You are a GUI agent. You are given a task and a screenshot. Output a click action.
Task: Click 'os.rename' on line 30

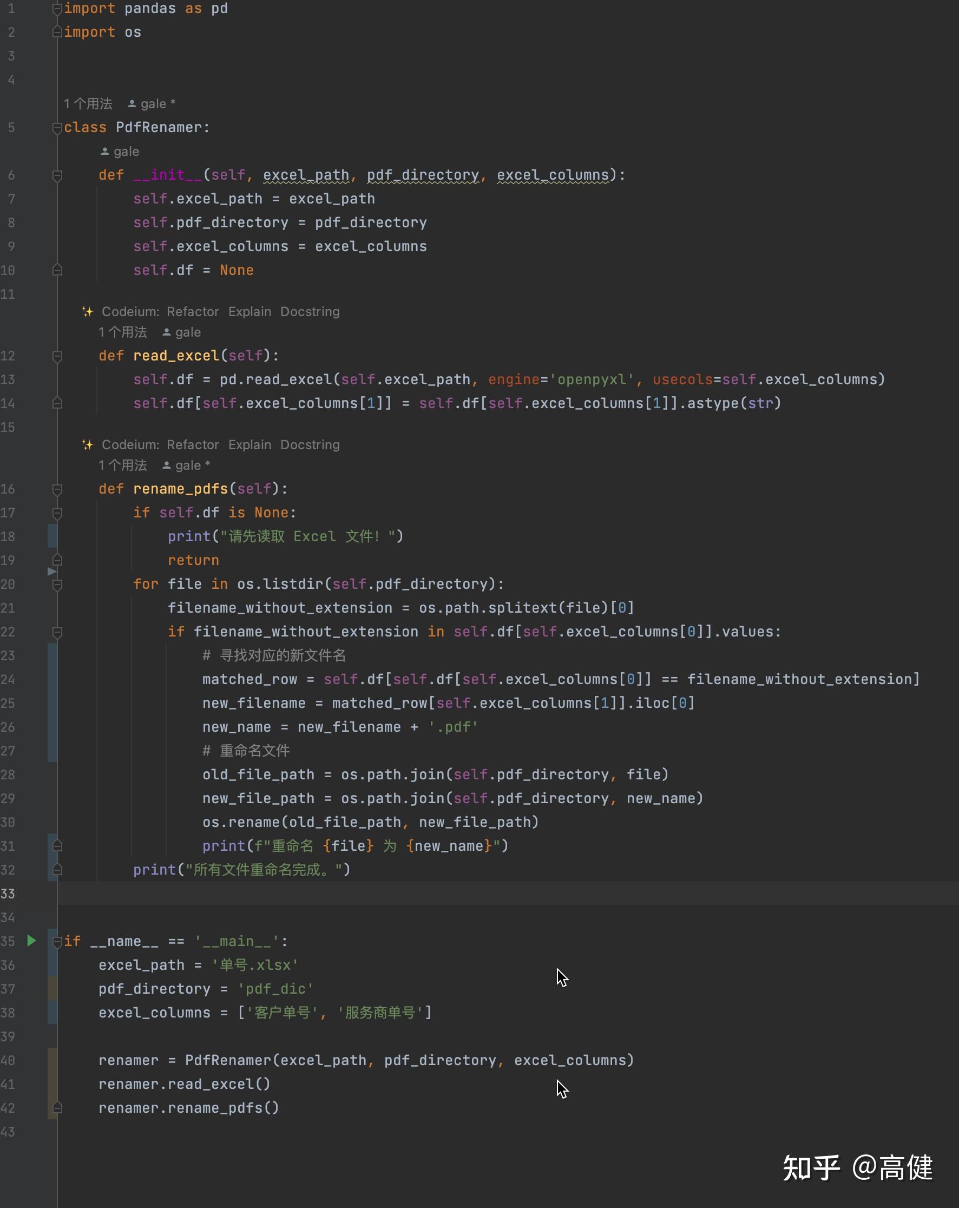[x=241, y=823]
